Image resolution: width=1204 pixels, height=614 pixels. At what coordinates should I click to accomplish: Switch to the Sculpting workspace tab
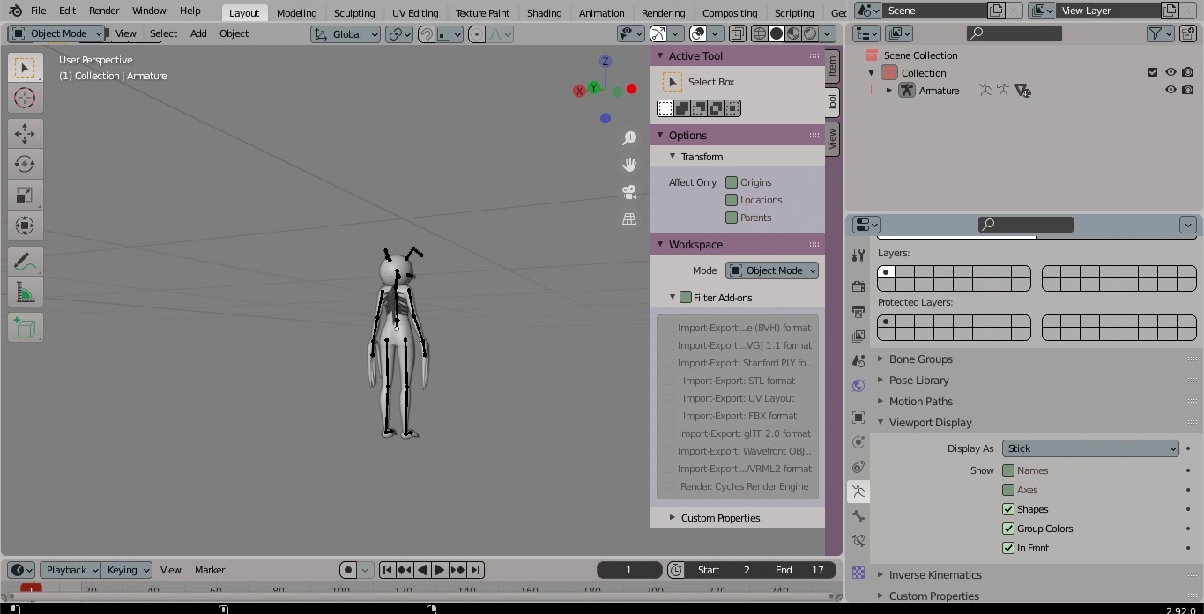point(353,13)
